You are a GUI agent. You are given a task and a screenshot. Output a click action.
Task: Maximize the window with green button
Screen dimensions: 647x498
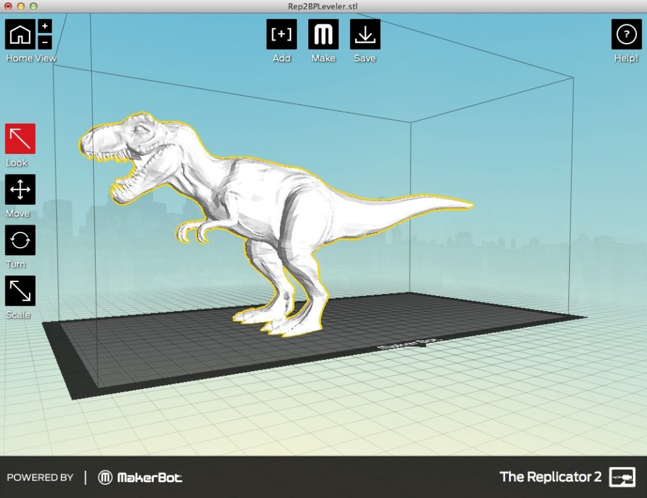pyautogui.click(x=33, y=6)
